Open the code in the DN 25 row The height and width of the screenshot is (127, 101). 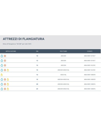(x=90, y=89)
